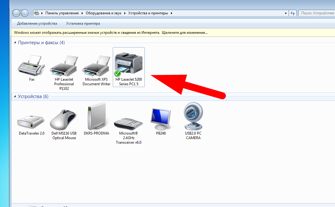Open the Microsoft 2.4GHz Transceiver v6.0 device

128,122
